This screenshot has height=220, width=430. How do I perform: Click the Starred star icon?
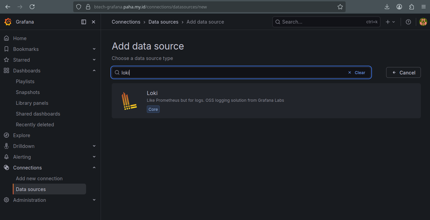point(6,60)
